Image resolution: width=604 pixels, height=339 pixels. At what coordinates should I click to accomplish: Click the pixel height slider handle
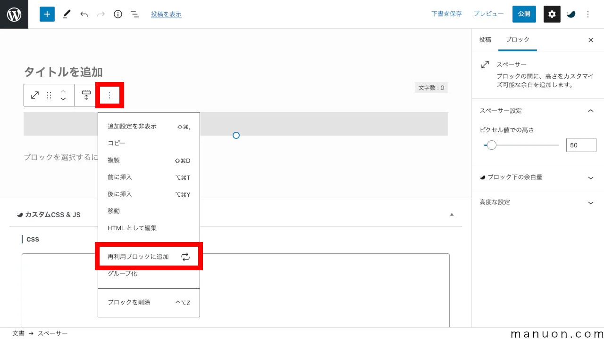pyautogui.click(x=492, y=145)
